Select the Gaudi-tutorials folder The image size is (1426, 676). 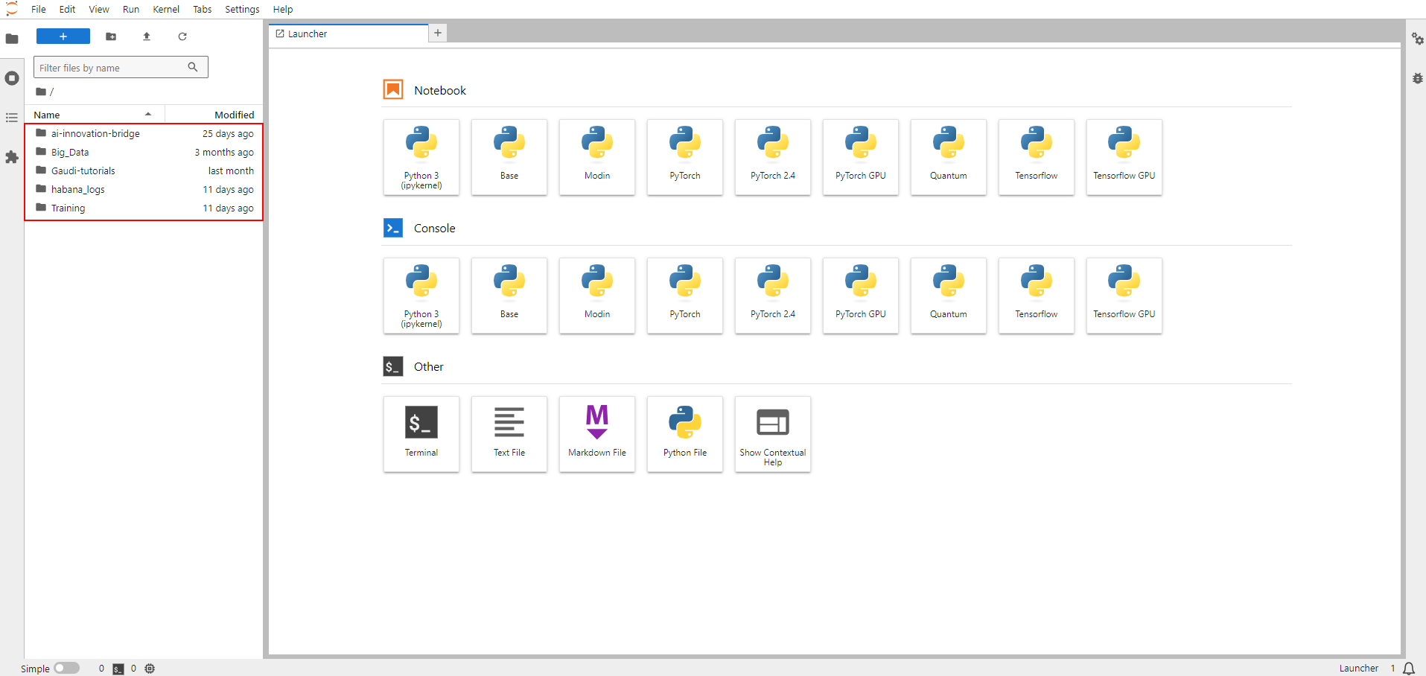point(144,171)
